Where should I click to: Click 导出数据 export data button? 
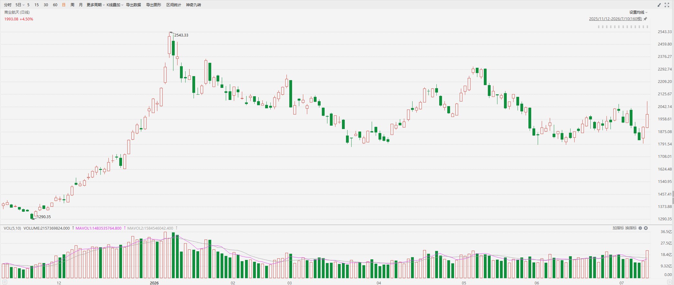pyautogui.click(x=133, y=5)
